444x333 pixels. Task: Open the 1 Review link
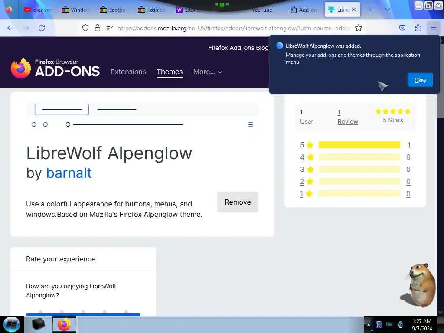(x=348, y=117)
